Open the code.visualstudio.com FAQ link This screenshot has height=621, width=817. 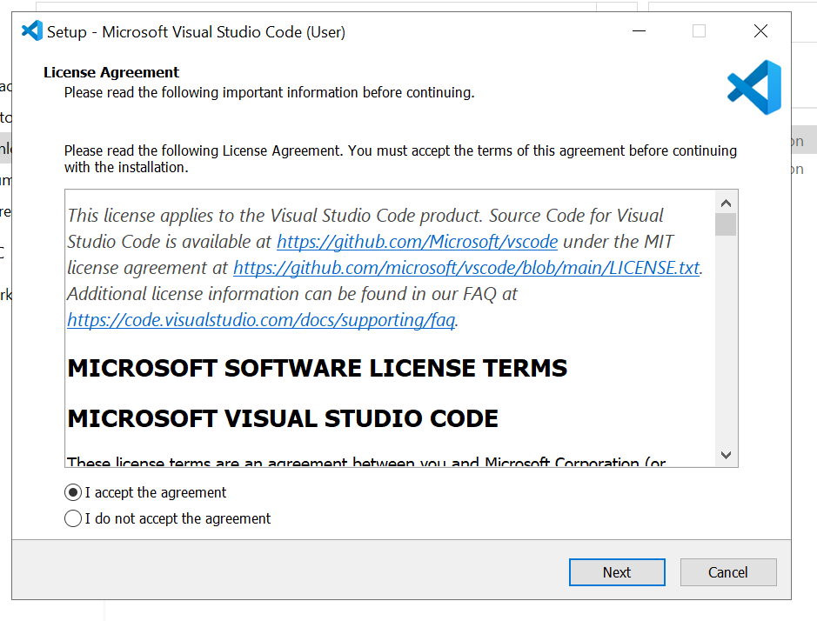[x=261, y=320]
